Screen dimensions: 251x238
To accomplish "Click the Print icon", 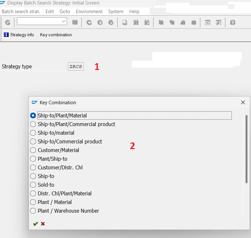I will (x=125, y=22).
